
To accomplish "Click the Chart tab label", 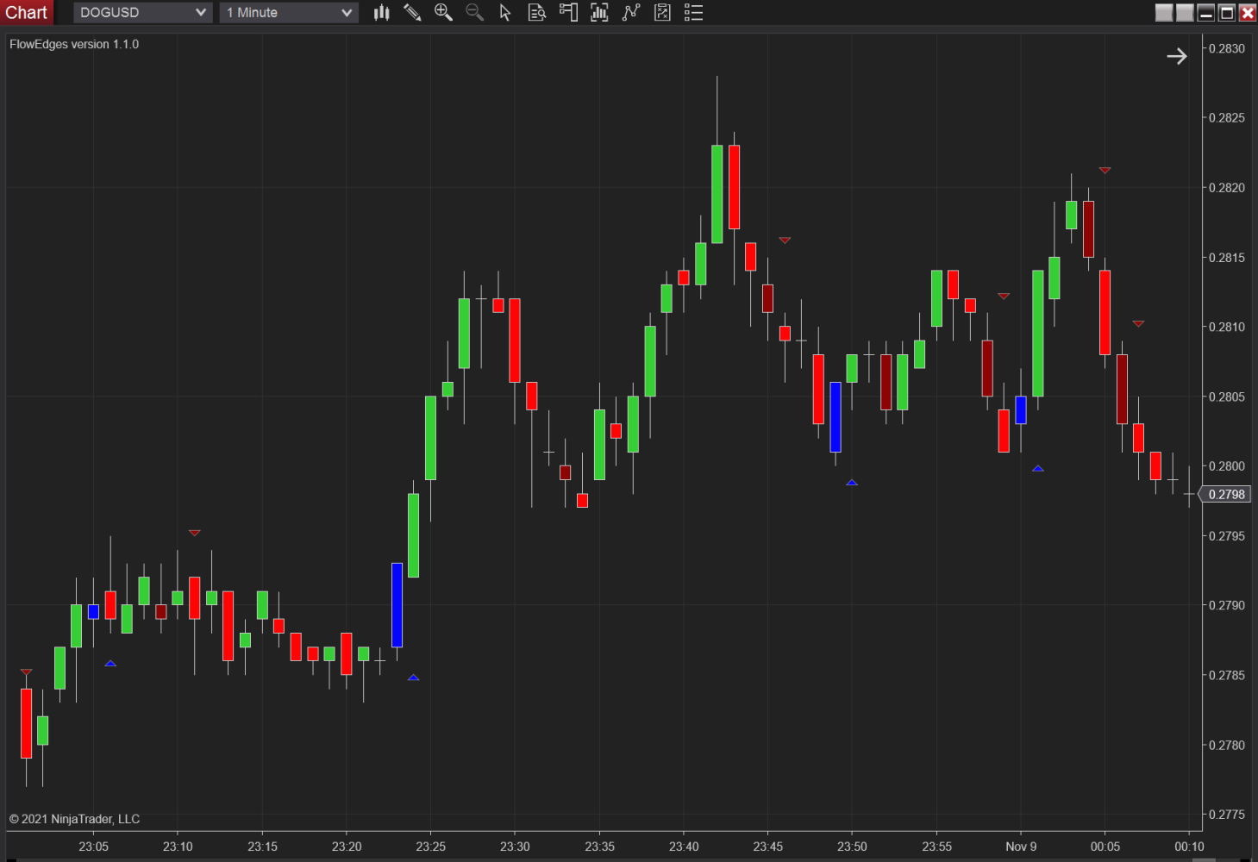I will (x=26, y=12).
